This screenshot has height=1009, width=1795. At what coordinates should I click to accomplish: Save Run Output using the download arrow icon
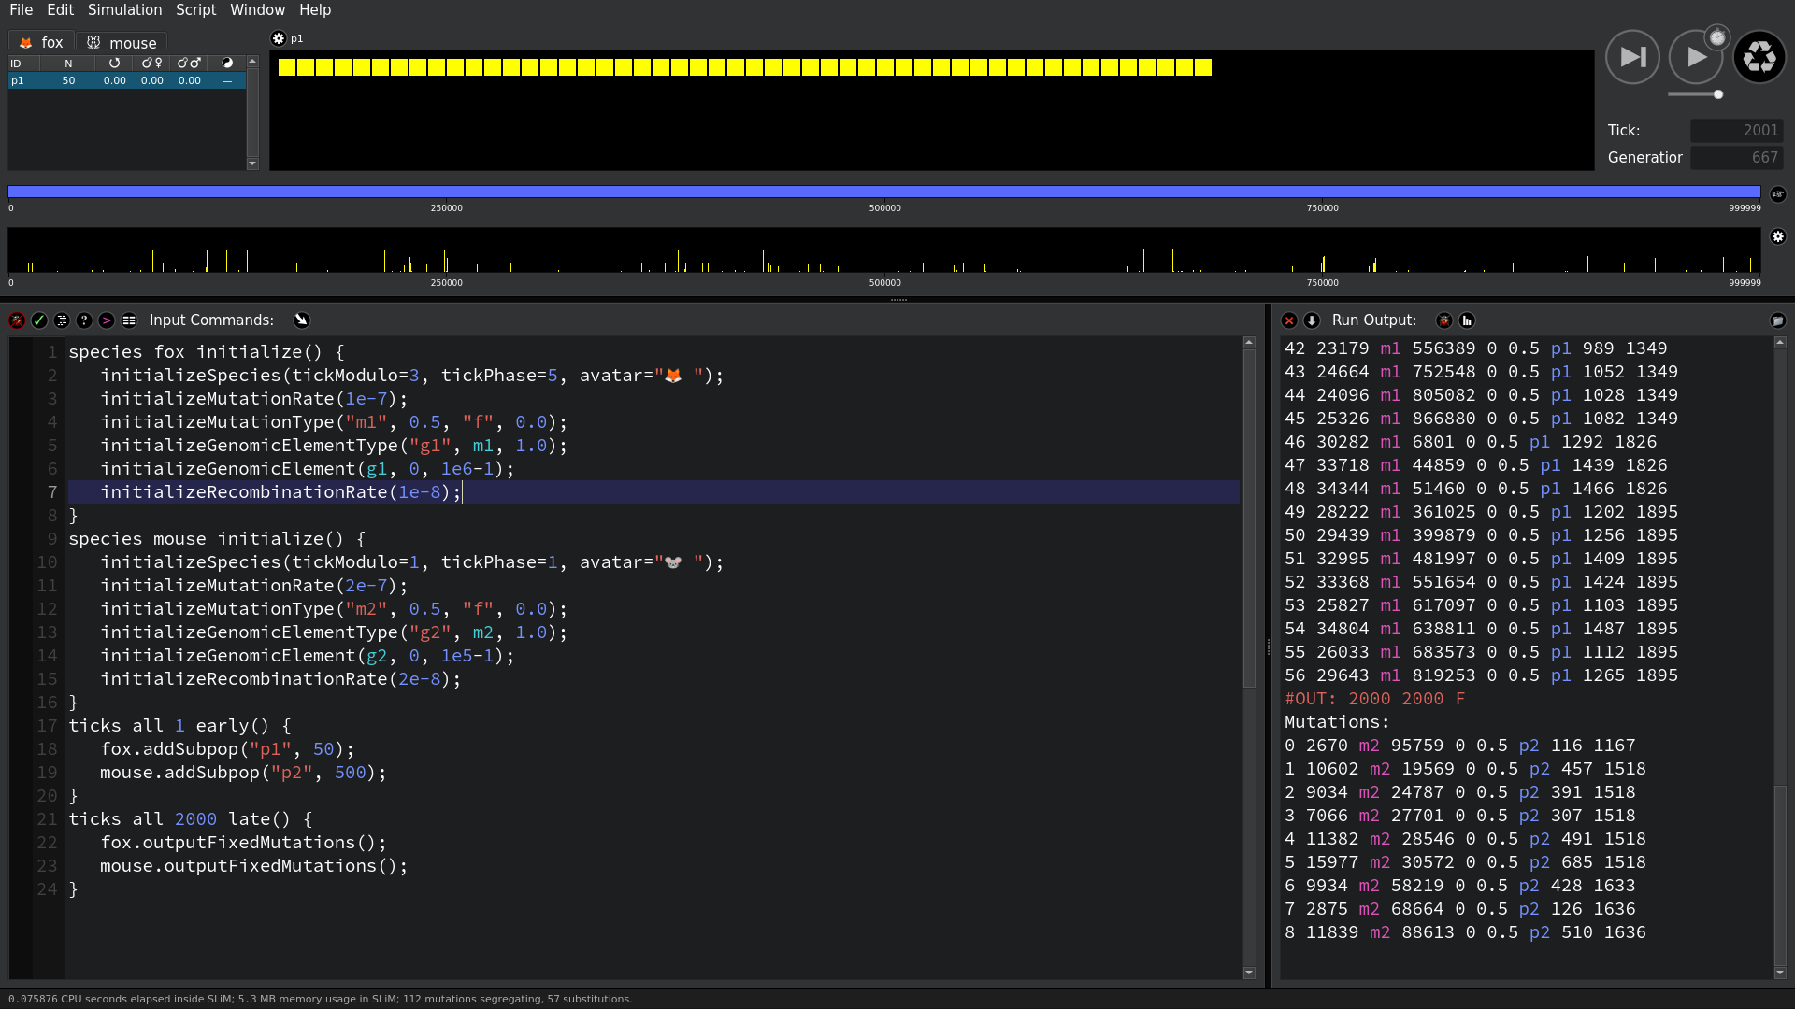click(1311, 320)
